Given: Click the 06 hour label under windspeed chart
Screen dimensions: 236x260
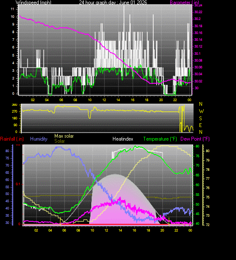Looking at the screenshot, I should (x=61, y=100).
